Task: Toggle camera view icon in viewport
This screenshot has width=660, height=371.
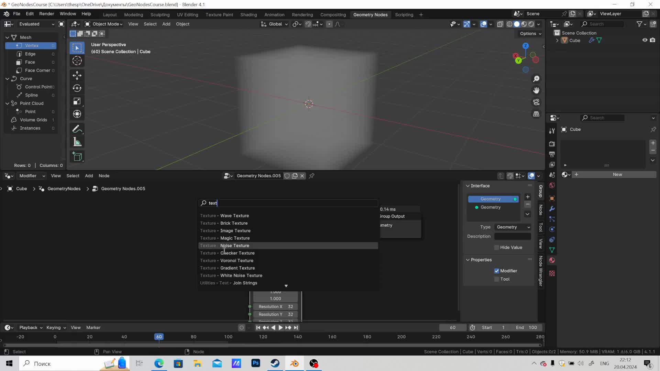Action: pyautogui.click(x=536, y=102)
